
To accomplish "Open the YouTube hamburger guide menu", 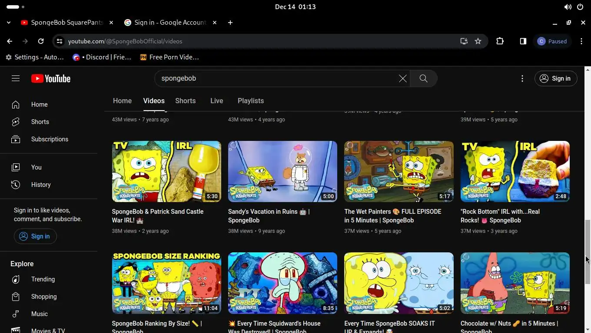I will point(16,78).
